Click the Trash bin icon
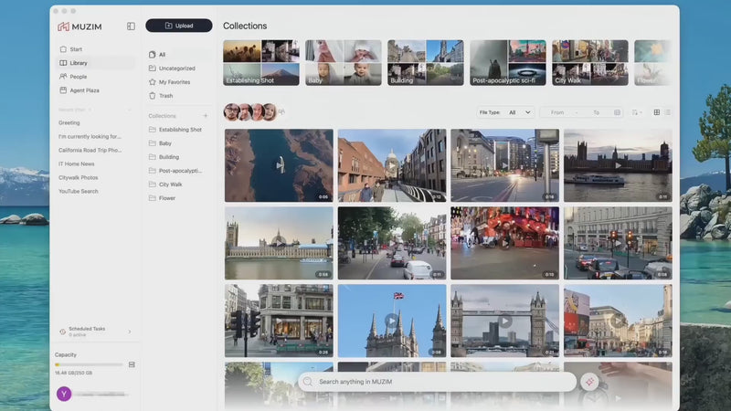731x411 pixels. 152,96
